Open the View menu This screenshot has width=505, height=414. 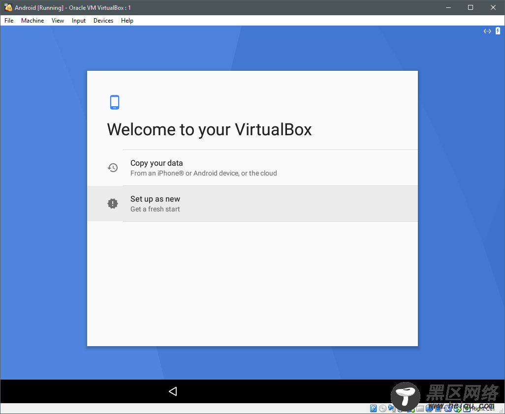(58, 21)
